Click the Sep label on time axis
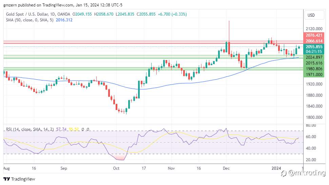 63,168
